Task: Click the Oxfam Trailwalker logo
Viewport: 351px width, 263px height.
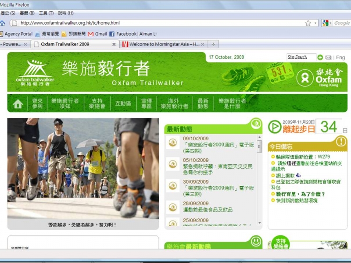Action: coord(35,73)
